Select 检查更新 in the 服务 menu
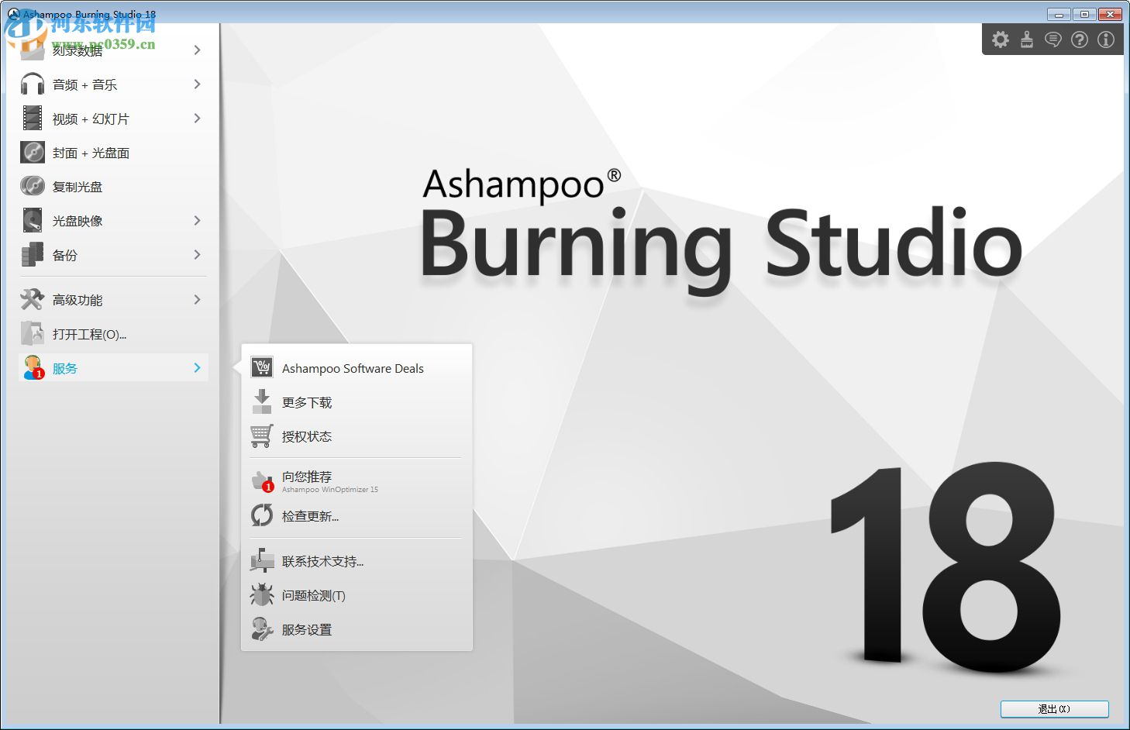The height and width of the screenshot is (730, 1130). (309, 516)
